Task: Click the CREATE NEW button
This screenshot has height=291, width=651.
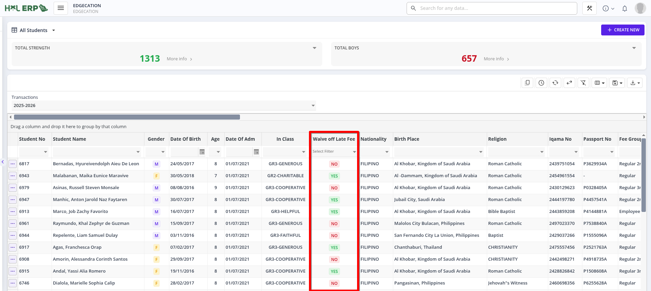Action: tap(623, 30)
